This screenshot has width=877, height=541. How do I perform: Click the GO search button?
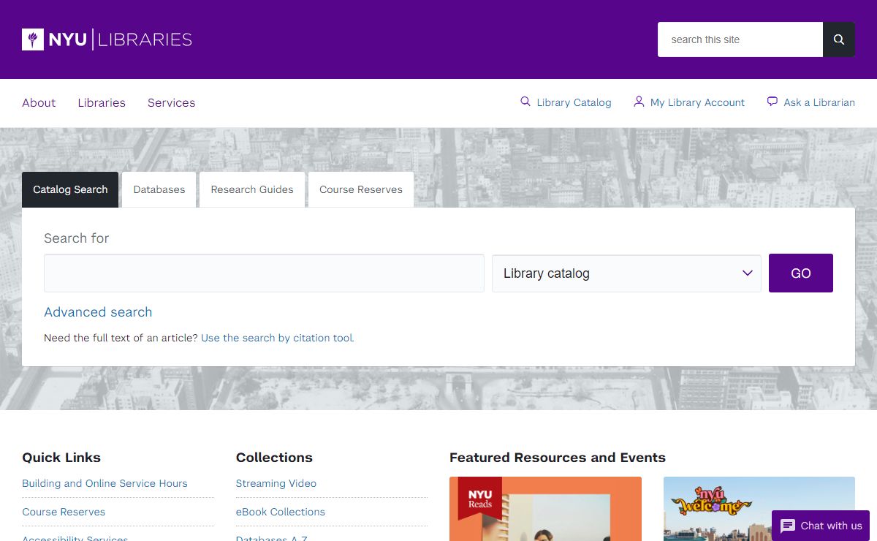coord(801,273)
